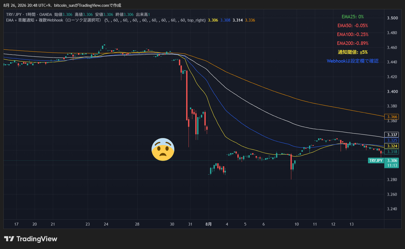The width and height of the screenshot is (405, 249).
Task: Click the blue 3.325 EMA price tag
Action: tap(392, 141)
